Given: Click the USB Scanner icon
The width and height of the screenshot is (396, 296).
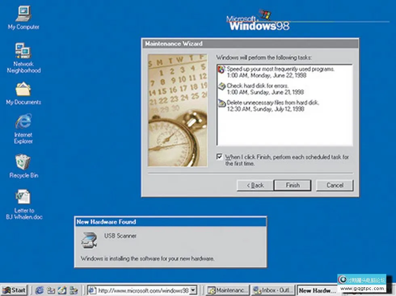Looking at the screenshot, I should tap(88, 239).
